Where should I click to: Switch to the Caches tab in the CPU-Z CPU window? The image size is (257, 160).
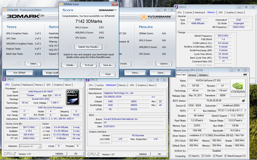pos(16,85)
